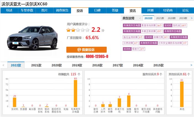Click the 发动机 bar showing 29
The width and height of the screenshot is (194, 117).
click(x=15, y=102)
